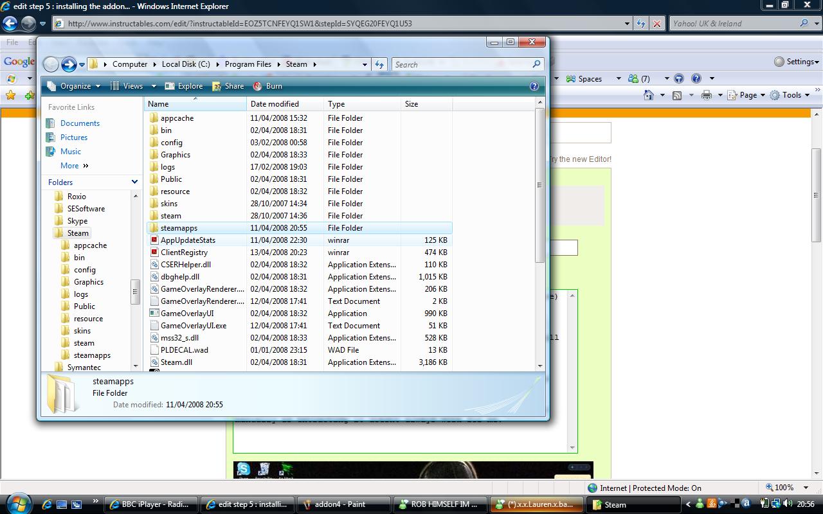
Task: Click the volume speaker tray icon
Action: point(787,504)
